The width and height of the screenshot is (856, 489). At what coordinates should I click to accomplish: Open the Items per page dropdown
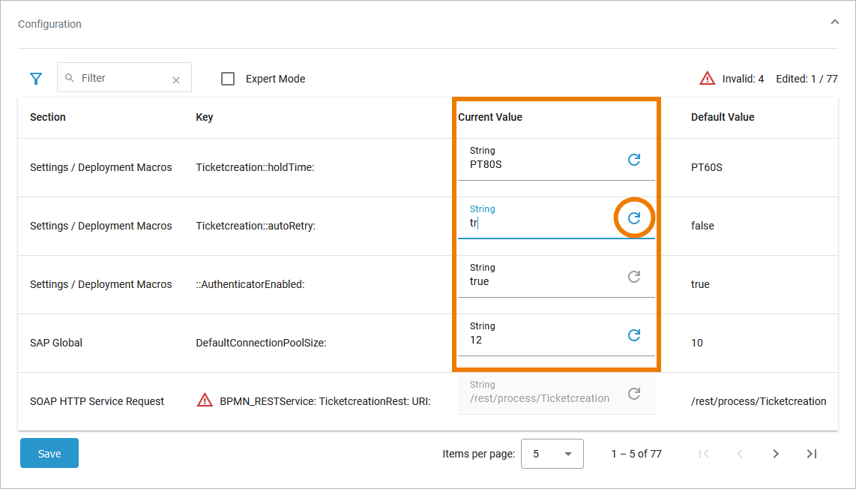coord(552,454)
